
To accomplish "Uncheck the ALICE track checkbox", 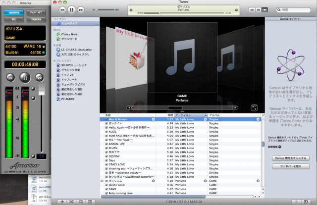I will pos(106,132).
